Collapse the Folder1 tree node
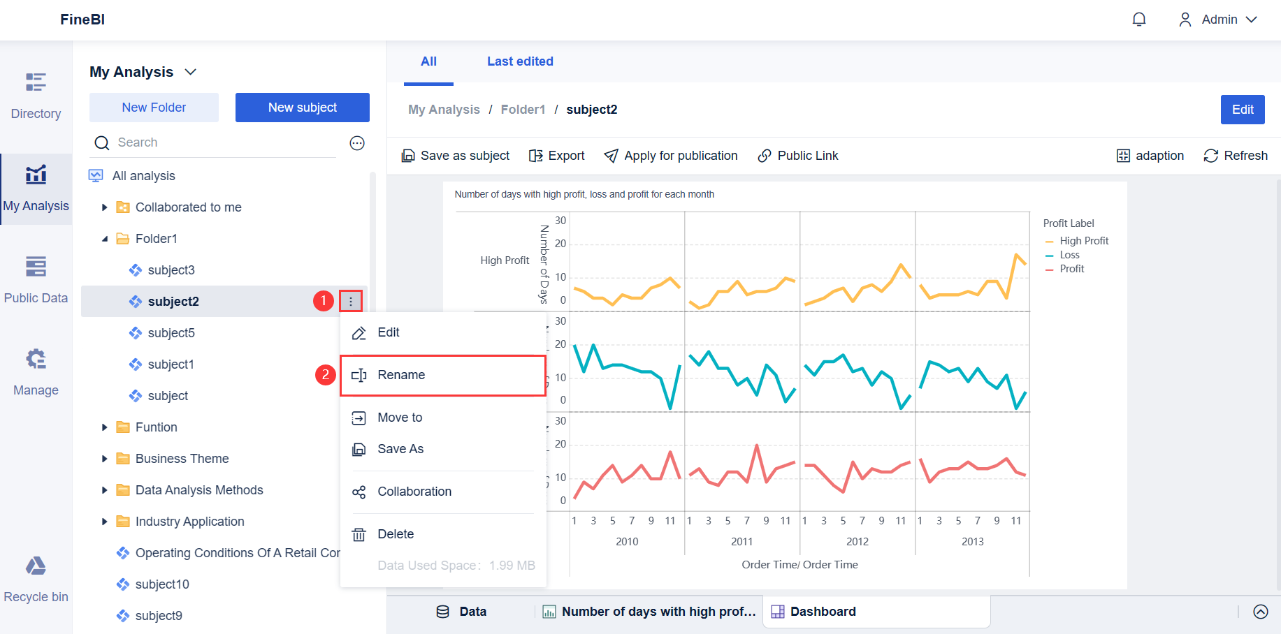The height and width of the screenshot is (634, 1281). point(105,239)
